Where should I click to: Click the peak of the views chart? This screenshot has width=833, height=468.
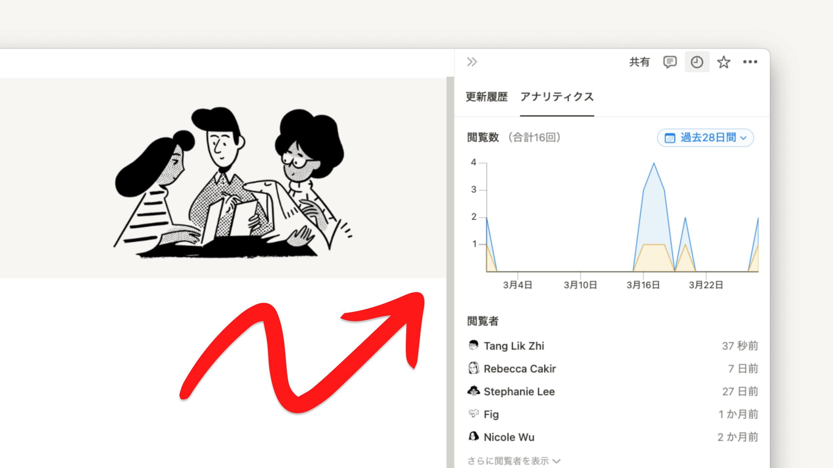654,164
